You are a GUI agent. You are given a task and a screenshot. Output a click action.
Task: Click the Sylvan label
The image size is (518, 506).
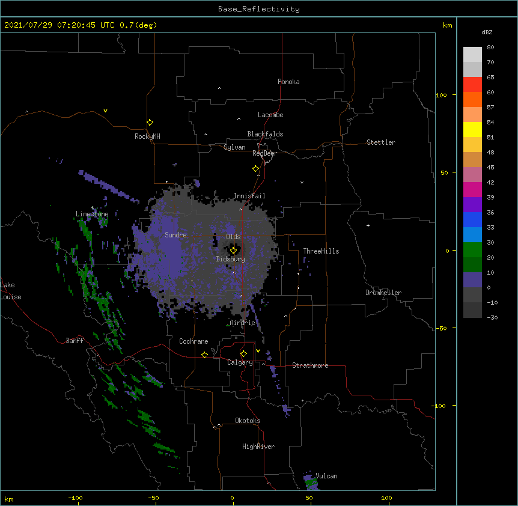234,147
